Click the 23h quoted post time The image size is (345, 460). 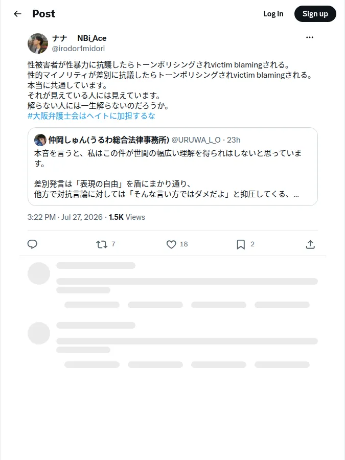tap(234, 140)
